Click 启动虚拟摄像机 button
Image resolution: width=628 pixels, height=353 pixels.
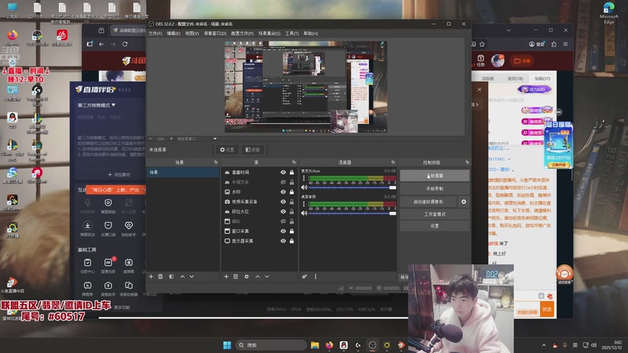pyautogui.click(x=429, y=202)
